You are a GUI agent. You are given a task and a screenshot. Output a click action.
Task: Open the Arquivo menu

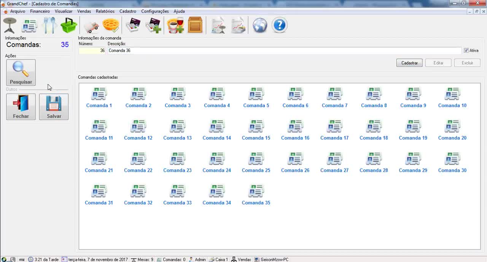click(x=18, y=11)
